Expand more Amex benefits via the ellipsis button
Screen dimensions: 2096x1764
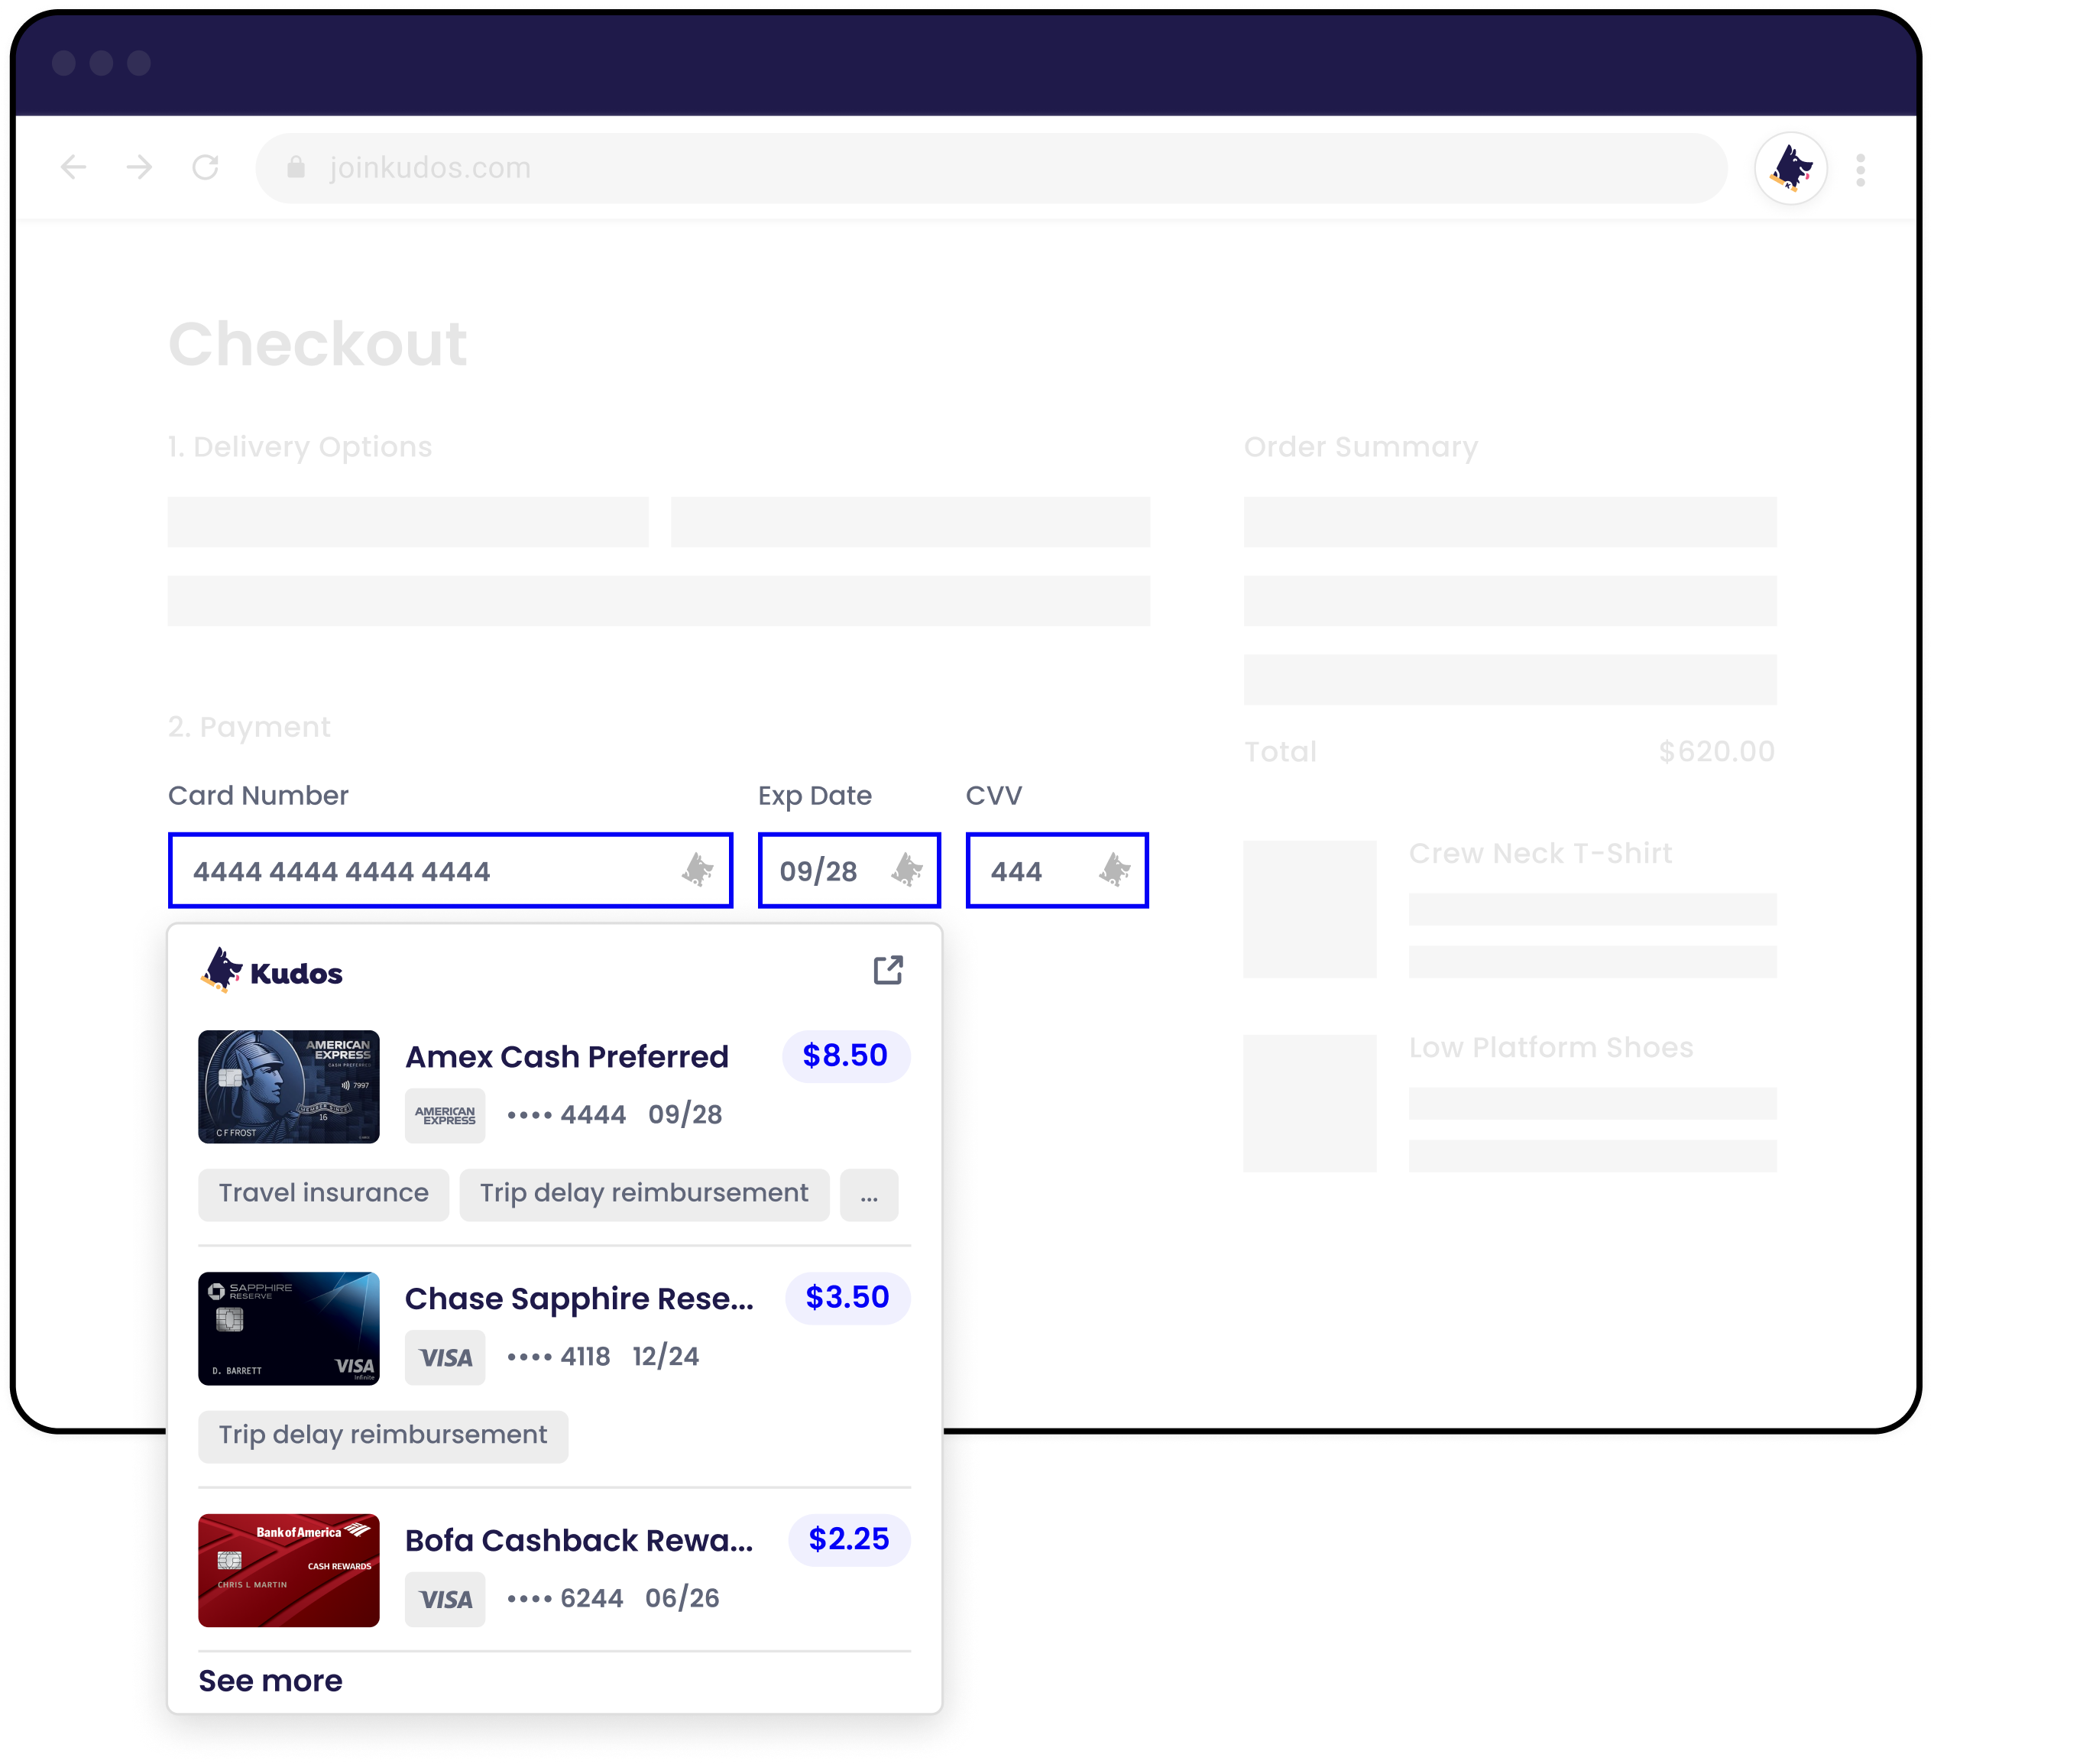[869, 1194]
